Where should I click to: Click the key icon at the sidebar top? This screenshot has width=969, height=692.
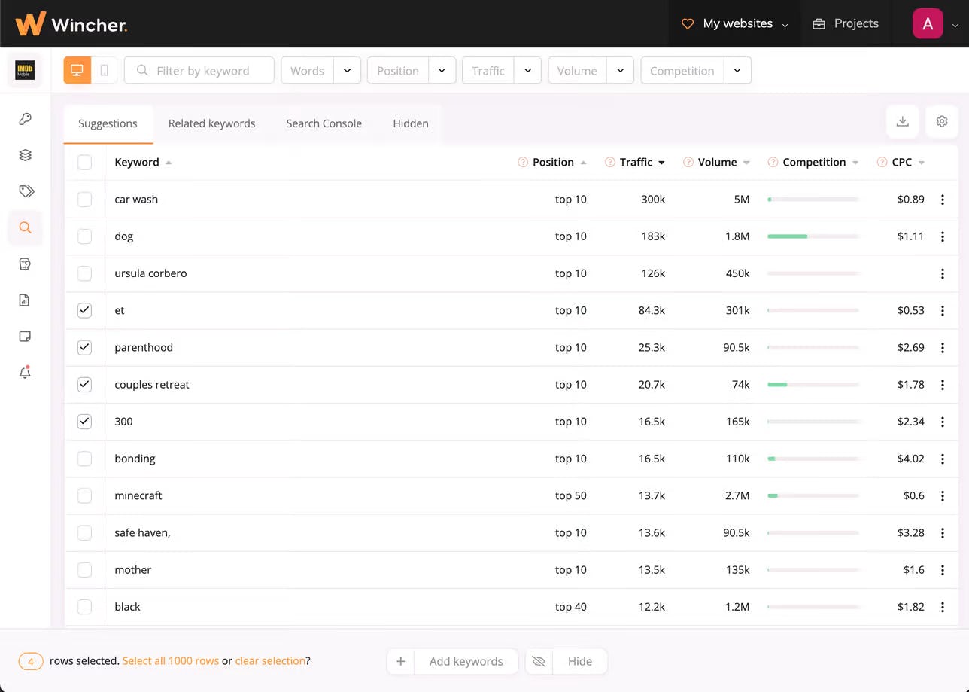coord(25,118)
